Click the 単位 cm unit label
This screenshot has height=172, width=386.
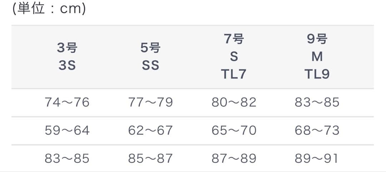[x=49, y=9]
